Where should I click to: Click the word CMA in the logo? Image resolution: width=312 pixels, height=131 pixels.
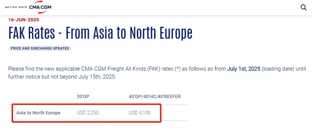point(34,7)
